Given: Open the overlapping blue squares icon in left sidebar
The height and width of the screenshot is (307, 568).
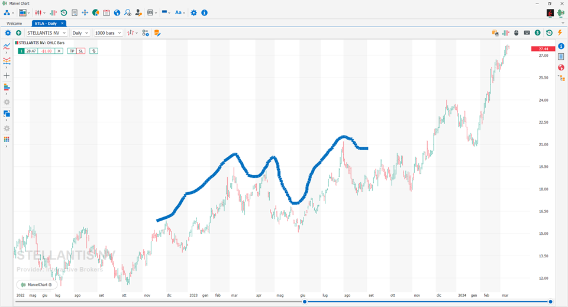Looking at the screenshot, I should point(7,114).
